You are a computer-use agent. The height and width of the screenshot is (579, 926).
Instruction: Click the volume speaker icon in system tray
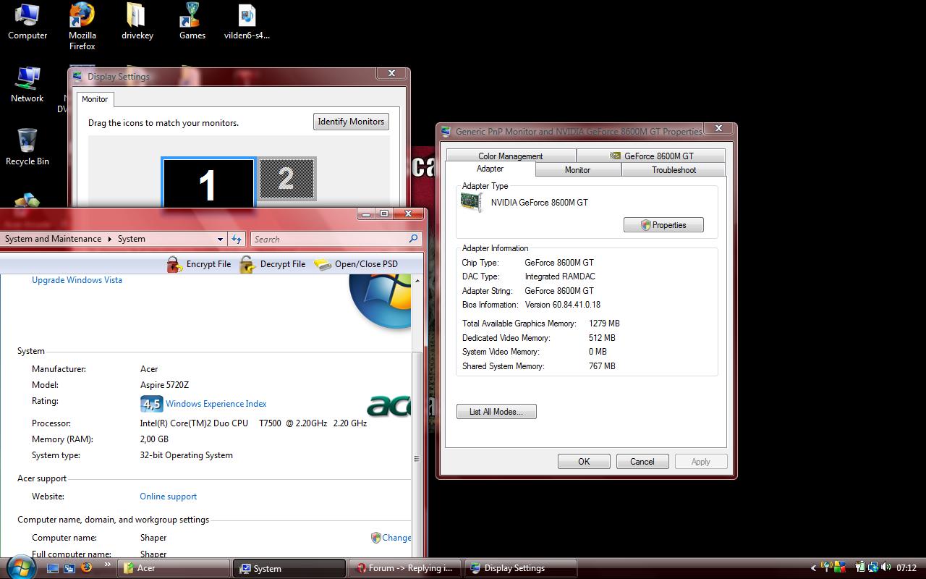[886, 568]
